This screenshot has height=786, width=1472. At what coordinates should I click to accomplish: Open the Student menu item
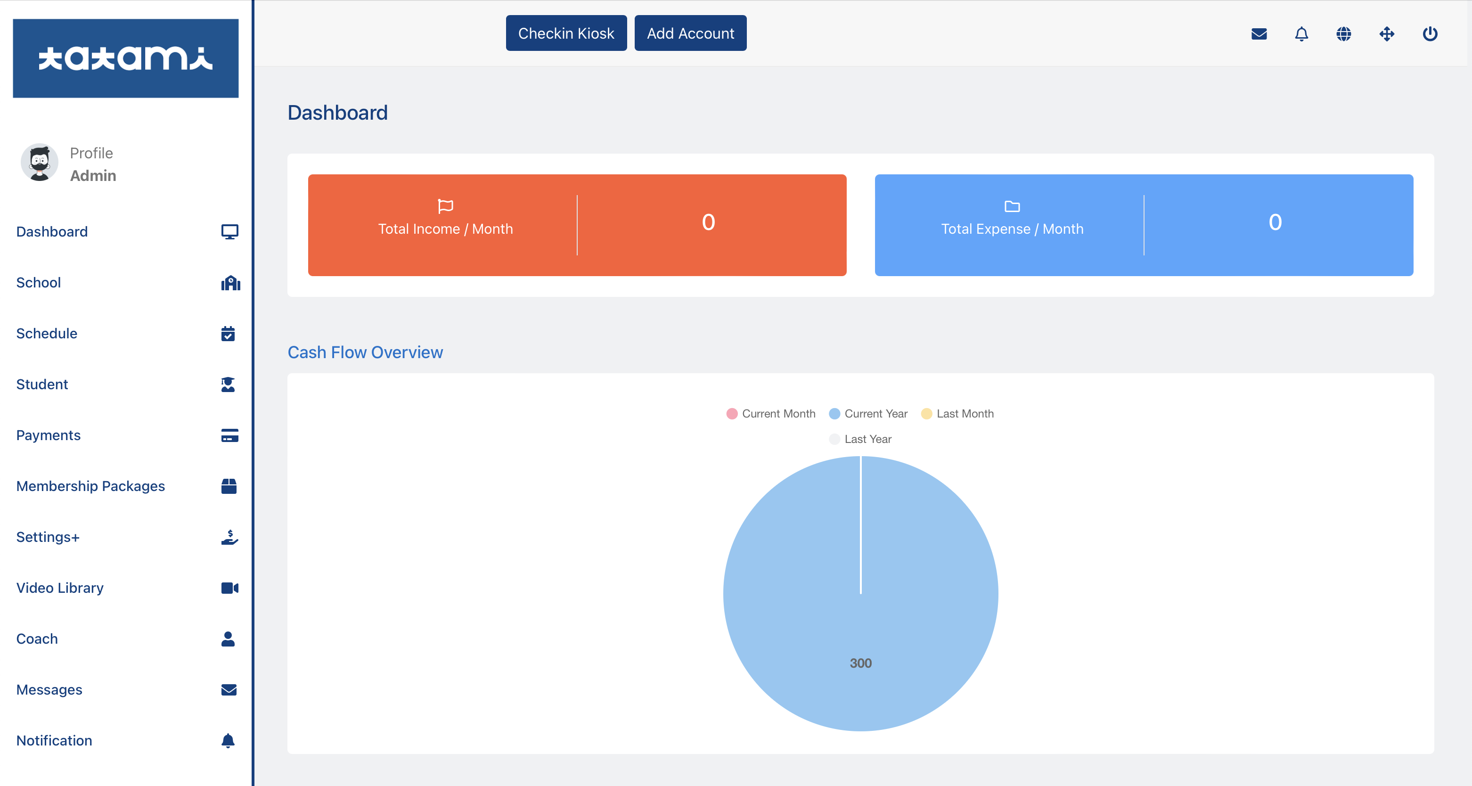(x=42, y=384)
